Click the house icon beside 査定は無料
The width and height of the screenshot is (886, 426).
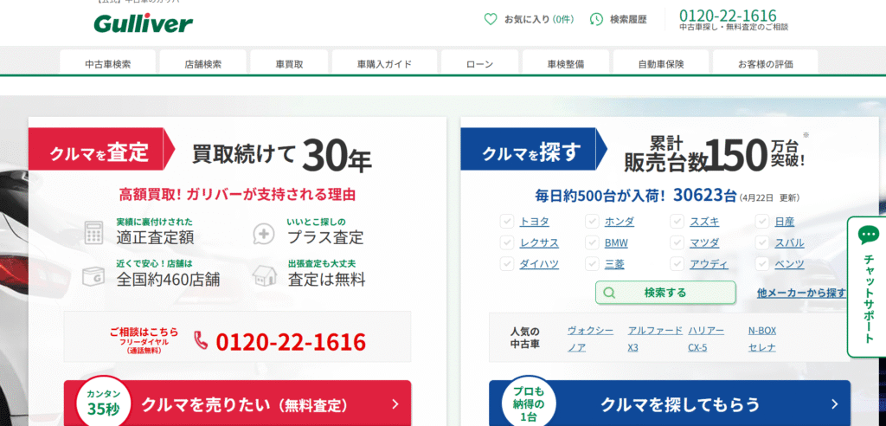(265, 275)
